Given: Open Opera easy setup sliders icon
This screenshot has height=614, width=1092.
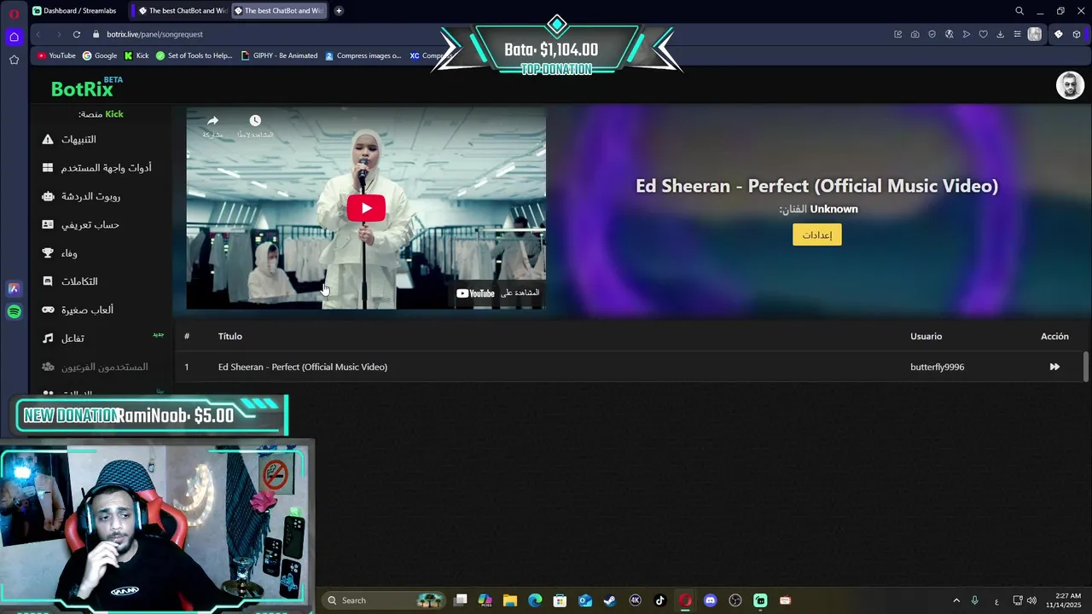Looking at the screenshot, I should pos(1017,34).
